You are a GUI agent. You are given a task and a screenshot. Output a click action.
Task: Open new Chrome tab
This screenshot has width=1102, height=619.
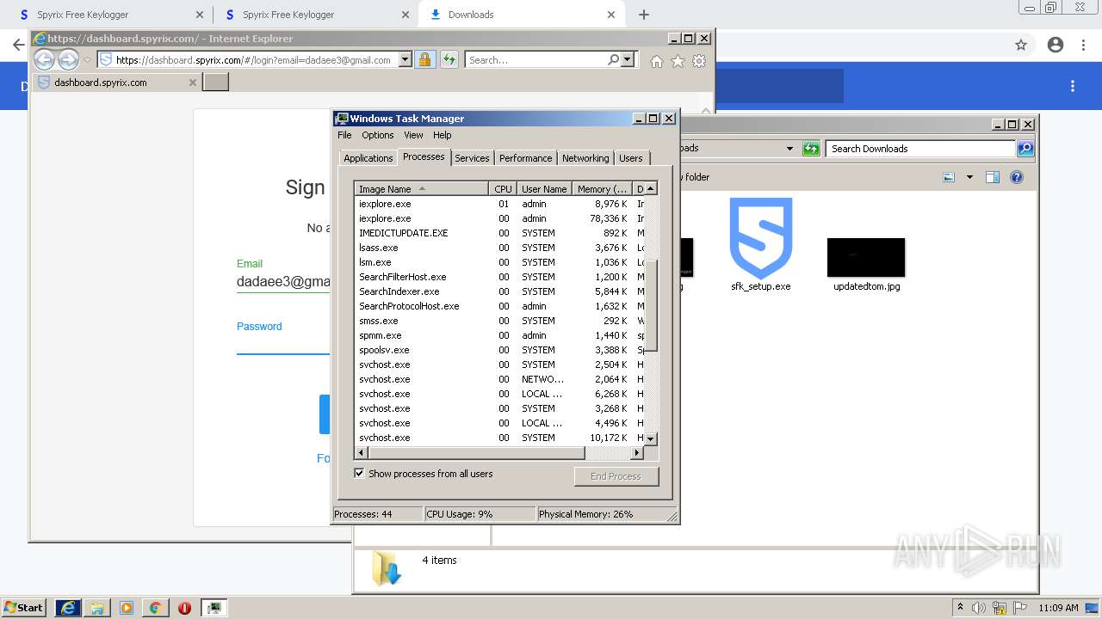click(x=644, y=15)
